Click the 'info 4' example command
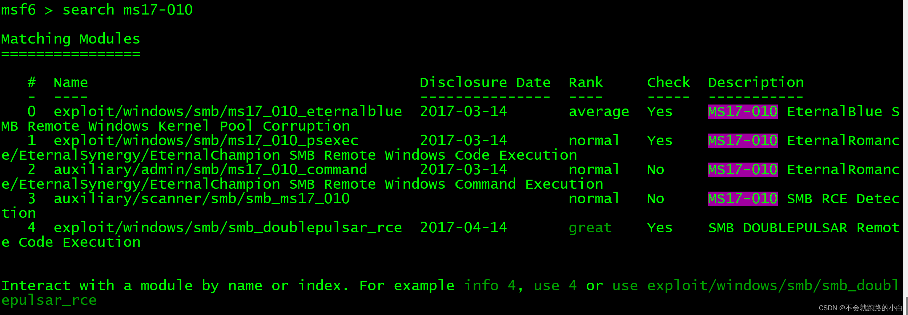This screenshot has width=908, height=315. (490, 286)
